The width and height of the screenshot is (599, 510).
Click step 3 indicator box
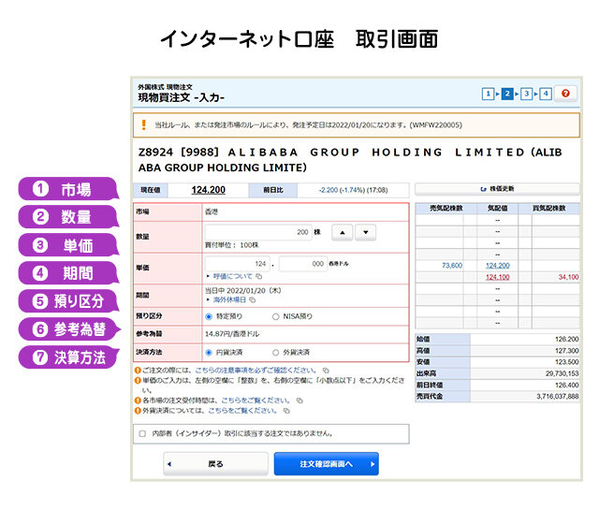[527, 94]
